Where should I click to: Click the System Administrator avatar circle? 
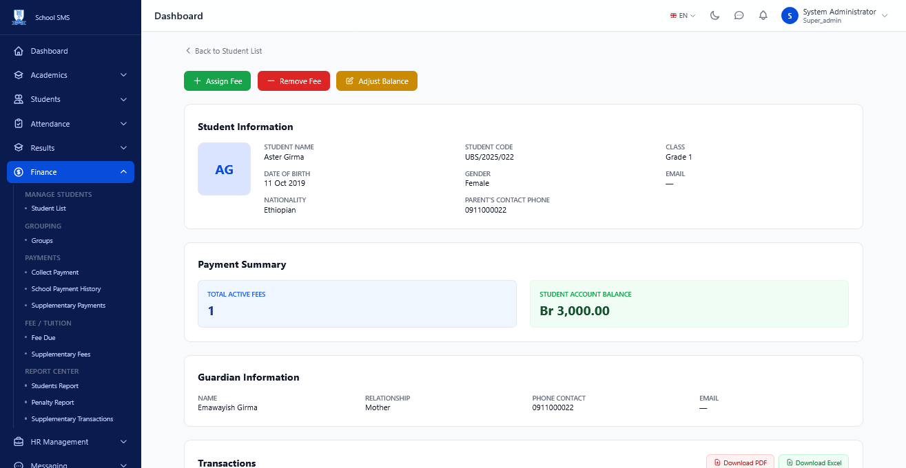[790, 16]
